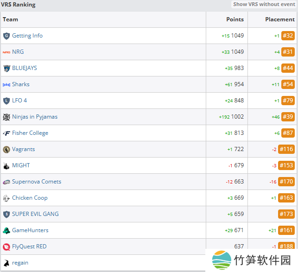Toggle Show VRS without event

pyautogui.click(x=264, y=4)
